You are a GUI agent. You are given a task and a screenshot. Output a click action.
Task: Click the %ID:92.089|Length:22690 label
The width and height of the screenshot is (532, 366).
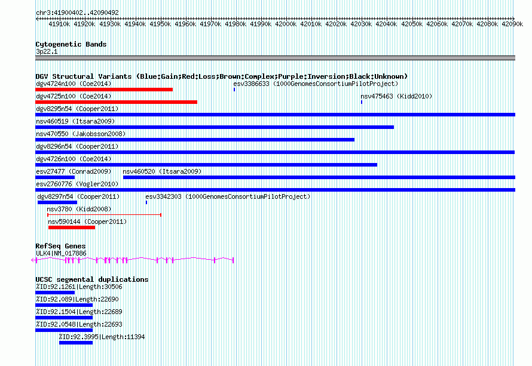tap(77, 299)
